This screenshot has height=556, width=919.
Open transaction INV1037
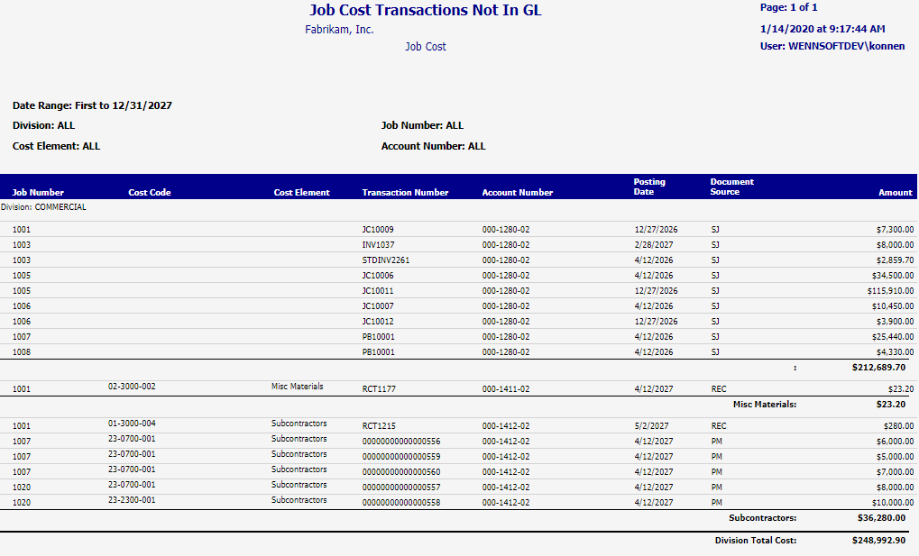coord(378,245)
